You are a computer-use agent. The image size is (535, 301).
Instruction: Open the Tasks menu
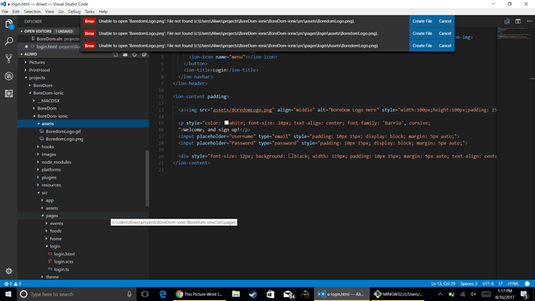click(89, 12)
